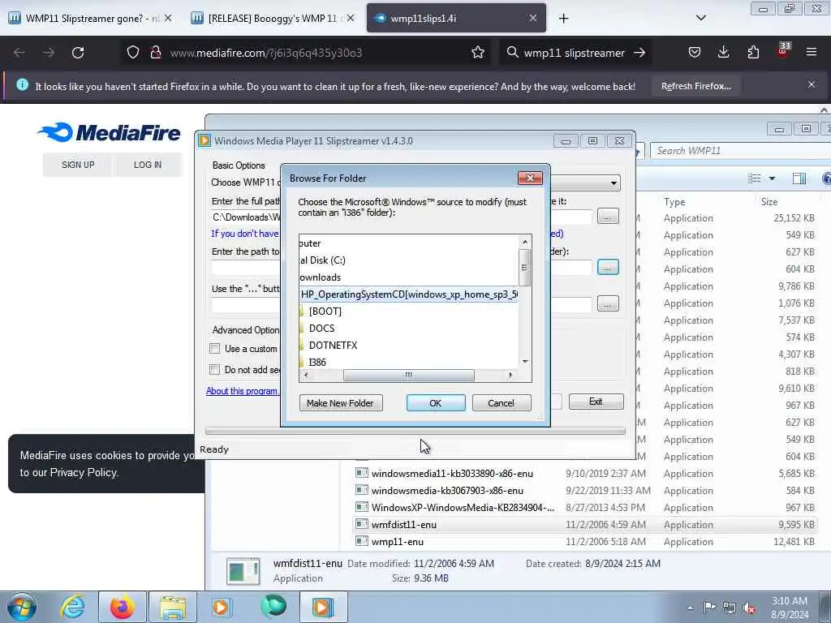
Task: Click the network tray icon
Action: click(730, 608)
